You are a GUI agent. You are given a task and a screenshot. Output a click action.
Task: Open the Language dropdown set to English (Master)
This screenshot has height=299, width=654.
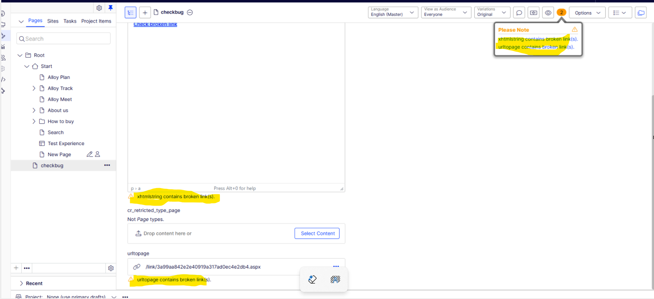(x=393, y=13)
